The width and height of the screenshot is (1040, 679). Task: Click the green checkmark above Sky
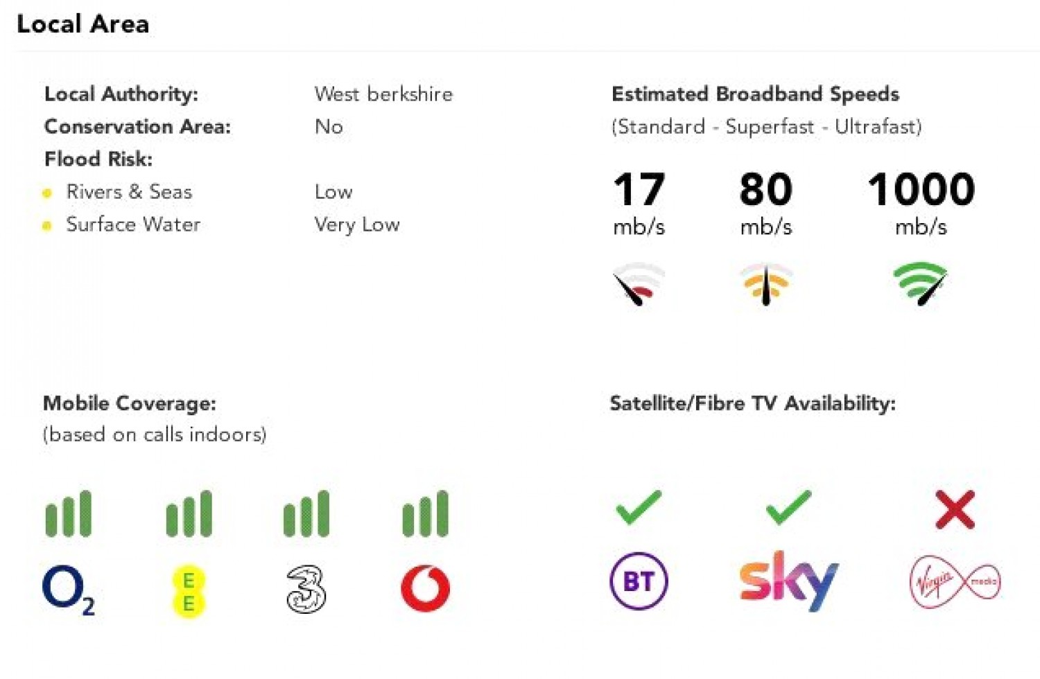789,507
